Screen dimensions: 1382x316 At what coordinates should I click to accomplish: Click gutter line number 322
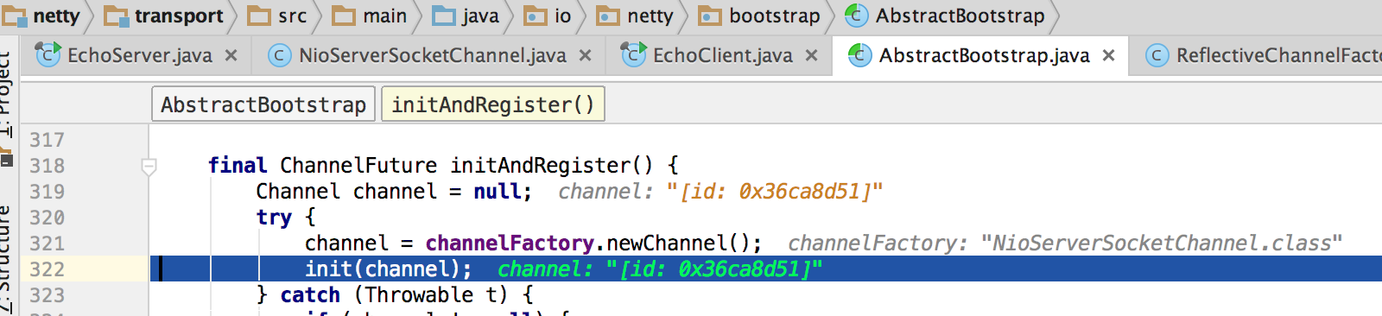pos(47,269)
